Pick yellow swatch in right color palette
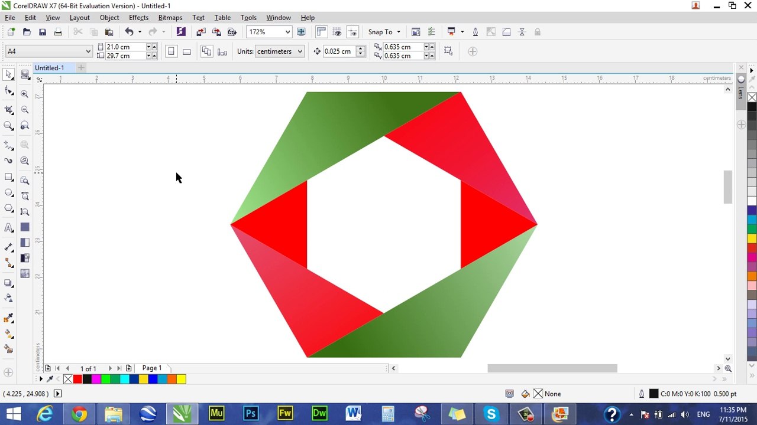The width and height of the screenshot is (757, 425). coord(752,238)
